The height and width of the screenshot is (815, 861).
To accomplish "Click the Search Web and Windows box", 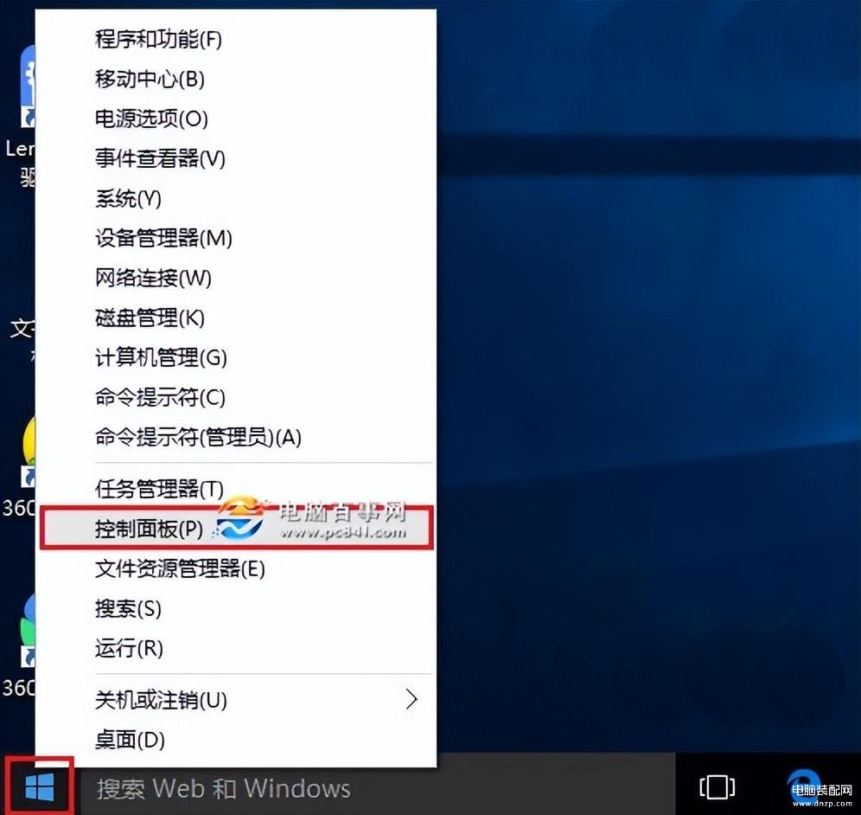I will (x=378, y=788).
